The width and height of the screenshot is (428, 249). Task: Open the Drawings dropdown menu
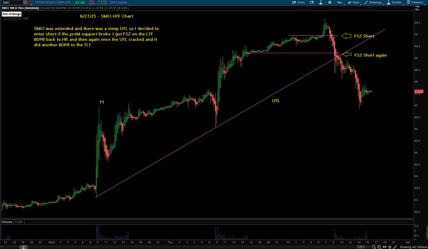click(x=373, y=2)
